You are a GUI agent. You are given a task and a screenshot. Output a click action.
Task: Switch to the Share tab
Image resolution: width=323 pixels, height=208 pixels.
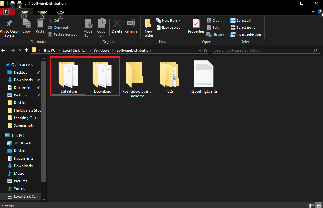pos(42,12)
